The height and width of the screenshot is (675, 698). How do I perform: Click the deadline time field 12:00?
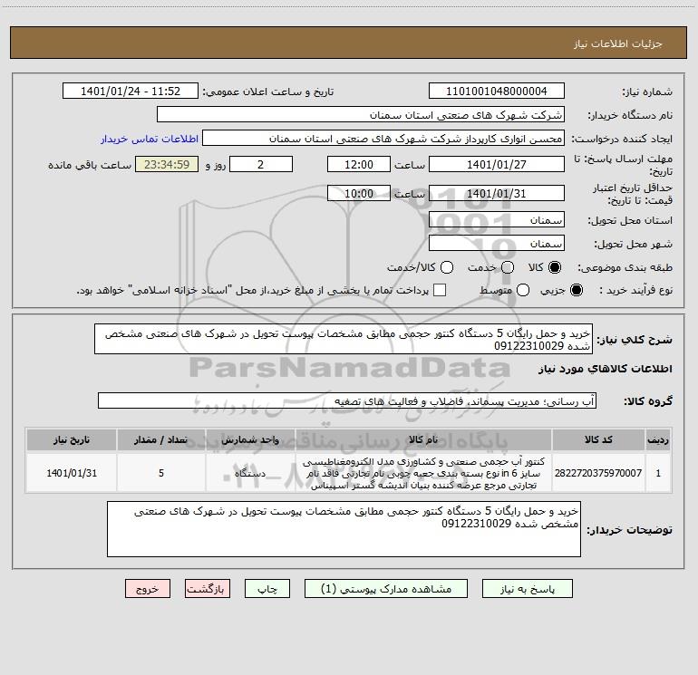[359, 164]
